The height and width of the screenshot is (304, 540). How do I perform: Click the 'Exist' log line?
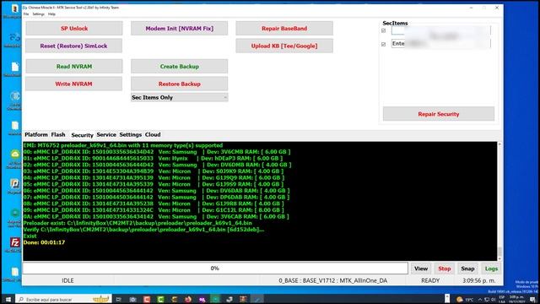[x=30, y=236]
